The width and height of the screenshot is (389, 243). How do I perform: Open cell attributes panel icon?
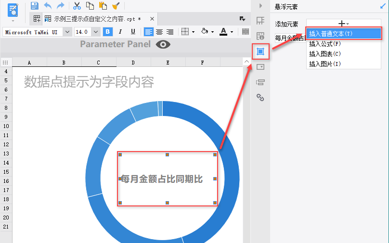coord(260,36)
